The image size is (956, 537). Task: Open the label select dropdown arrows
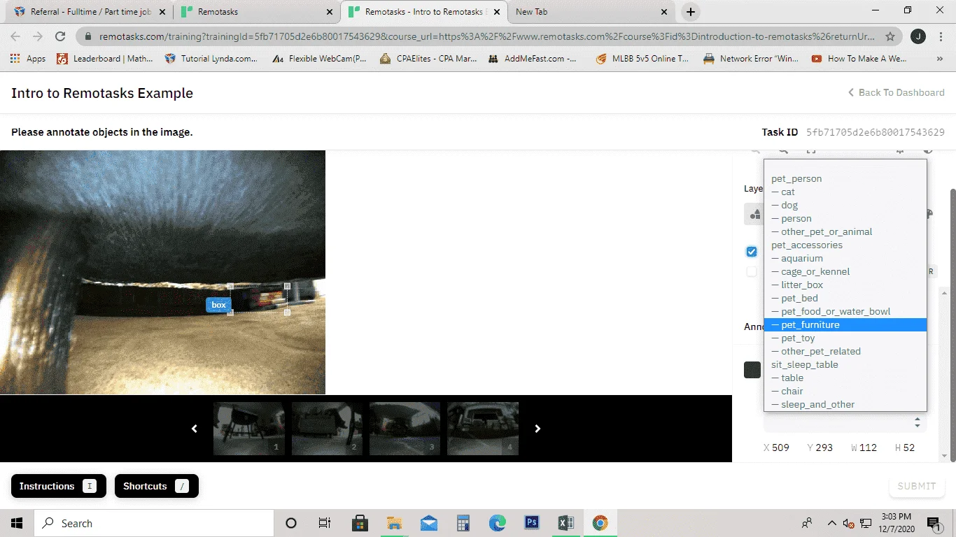(918, 423)
